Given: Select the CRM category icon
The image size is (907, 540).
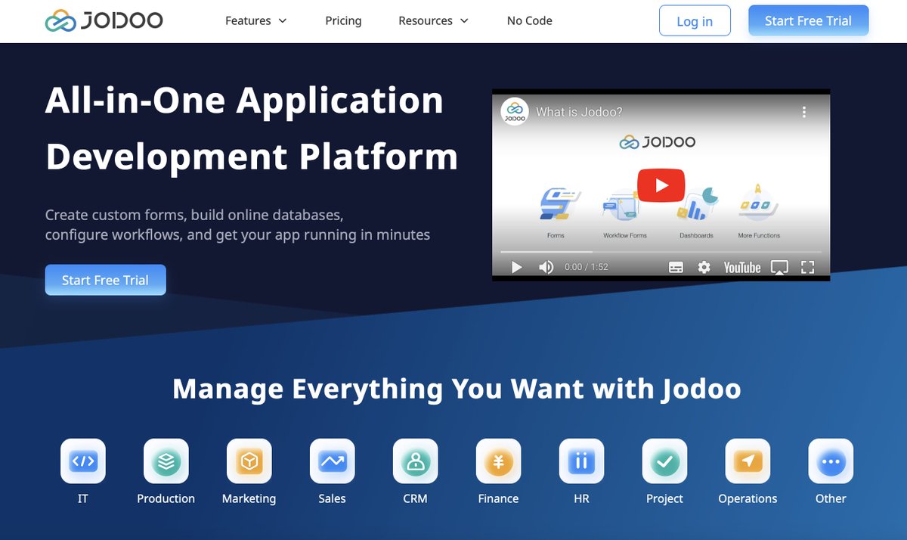Looking at the screenshot, I should coord(416,461).
